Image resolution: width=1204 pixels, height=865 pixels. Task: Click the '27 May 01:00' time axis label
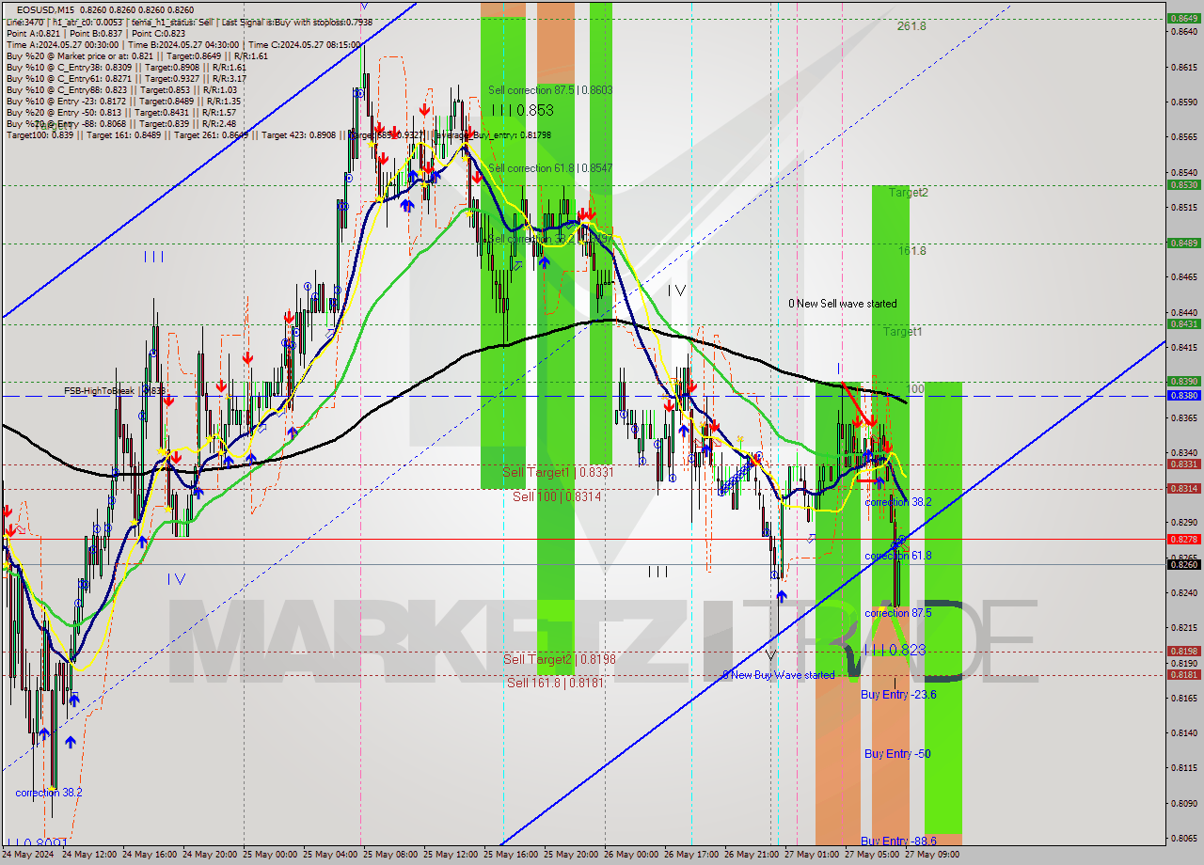point(814,855)
